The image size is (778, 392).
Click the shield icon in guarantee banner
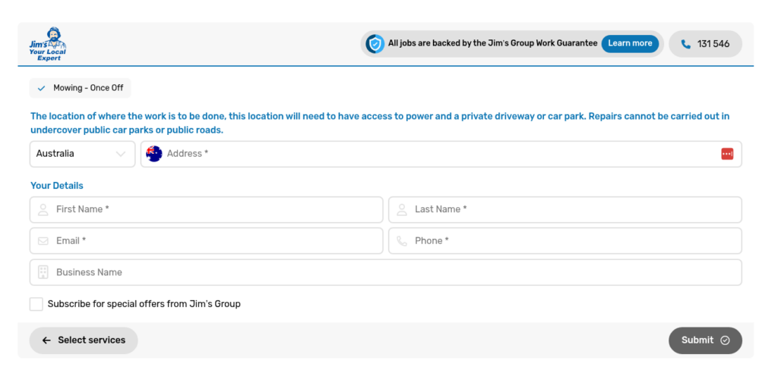[x=375, y=44]
